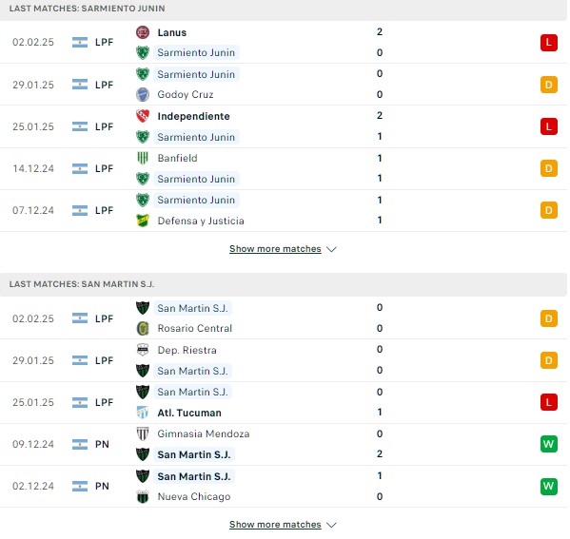Click the Godoy Cruz club badge

pyautogui.click(x=143, y=94)
